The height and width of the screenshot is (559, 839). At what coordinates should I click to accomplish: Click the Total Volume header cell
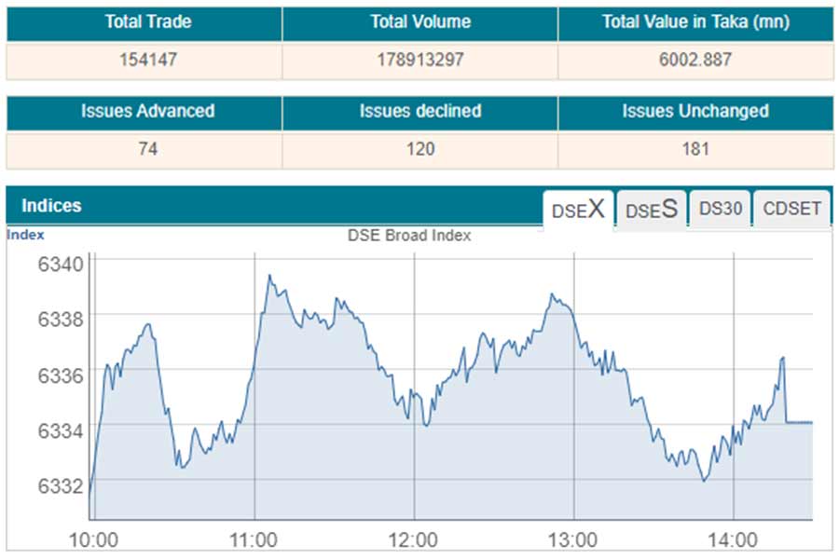click(x=419, y=21)
